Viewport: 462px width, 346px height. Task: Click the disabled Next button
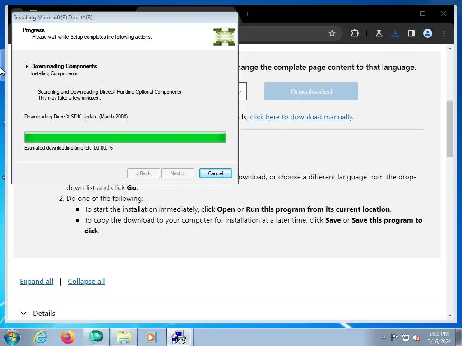pyautogui.click(x=177, y=173)
